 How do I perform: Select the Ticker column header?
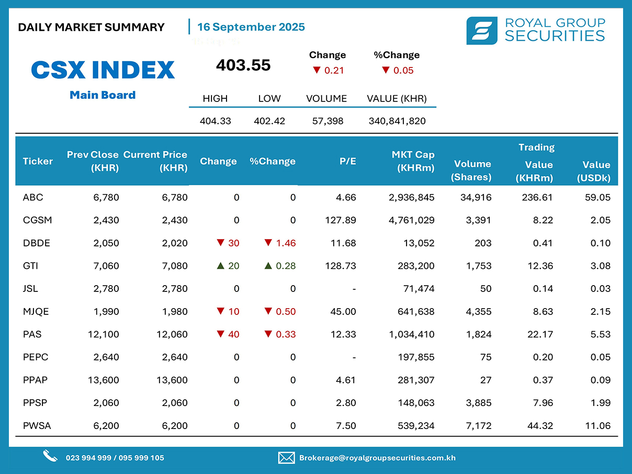pyautogui.click(x=38, y=161)
